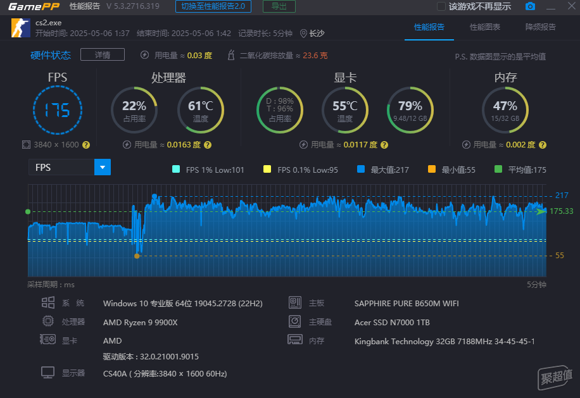Image resolution: width=580 pixels, height=398 pixels.
Task: Click the memory module icon beside 内存 row
Action: coord(295,340)
